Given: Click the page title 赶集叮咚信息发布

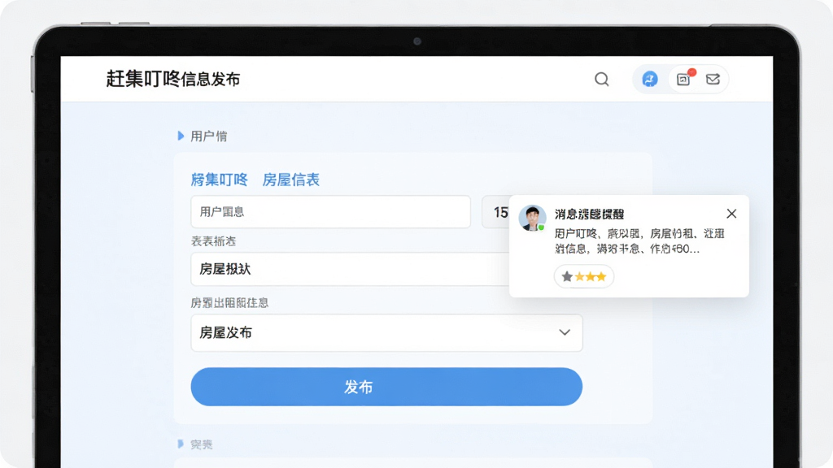Looking at the screenshot, I should coord(173,79).
